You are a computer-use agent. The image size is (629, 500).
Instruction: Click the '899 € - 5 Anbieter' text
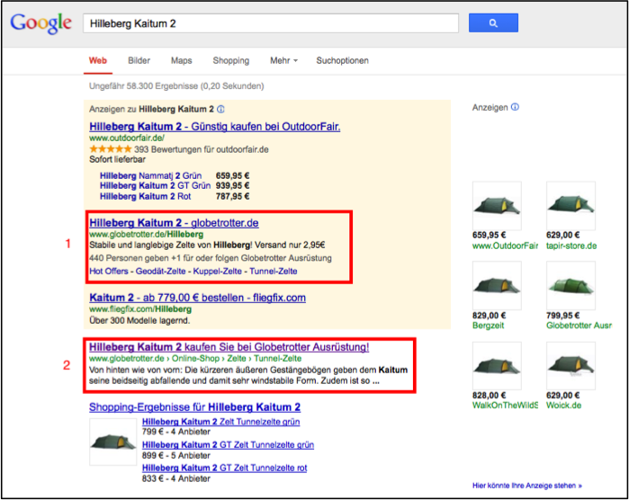tap(176, 456)
